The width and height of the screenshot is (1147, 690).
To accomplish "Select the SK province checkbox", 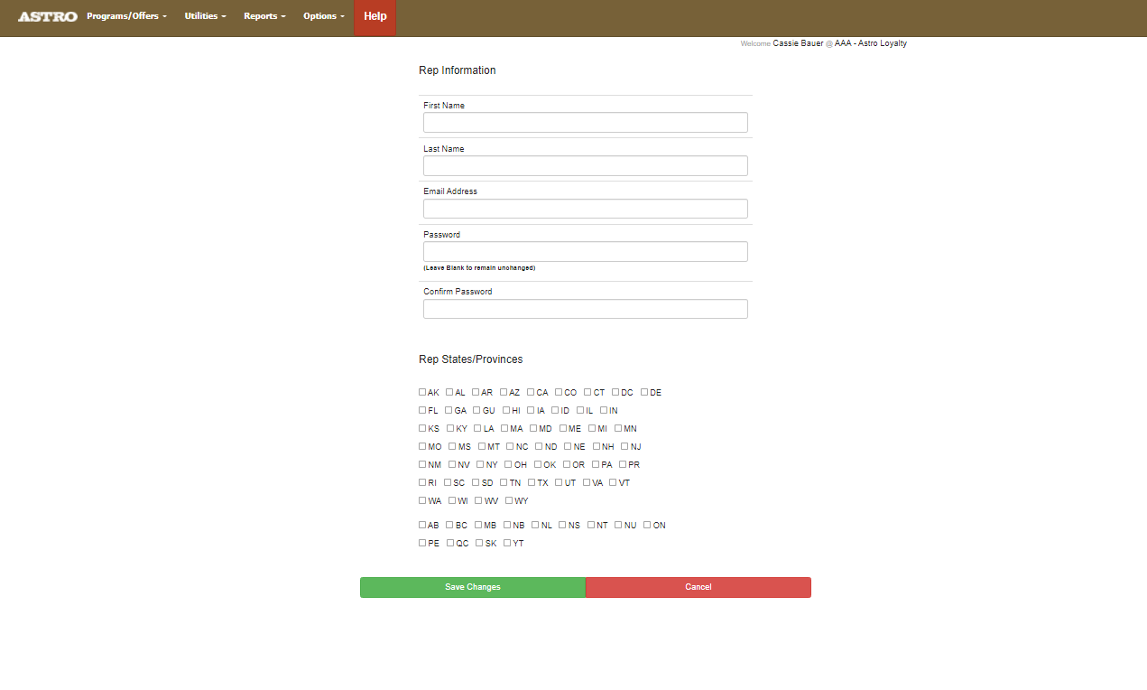I will click(479, 543).
